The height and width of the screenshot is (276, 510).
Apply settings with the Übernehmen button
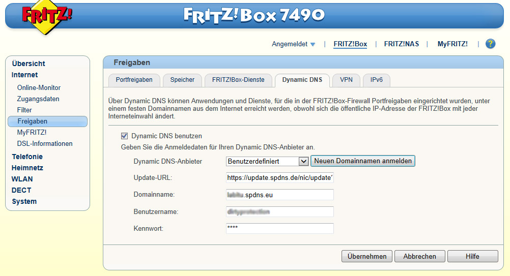click(x=367, y=256)
